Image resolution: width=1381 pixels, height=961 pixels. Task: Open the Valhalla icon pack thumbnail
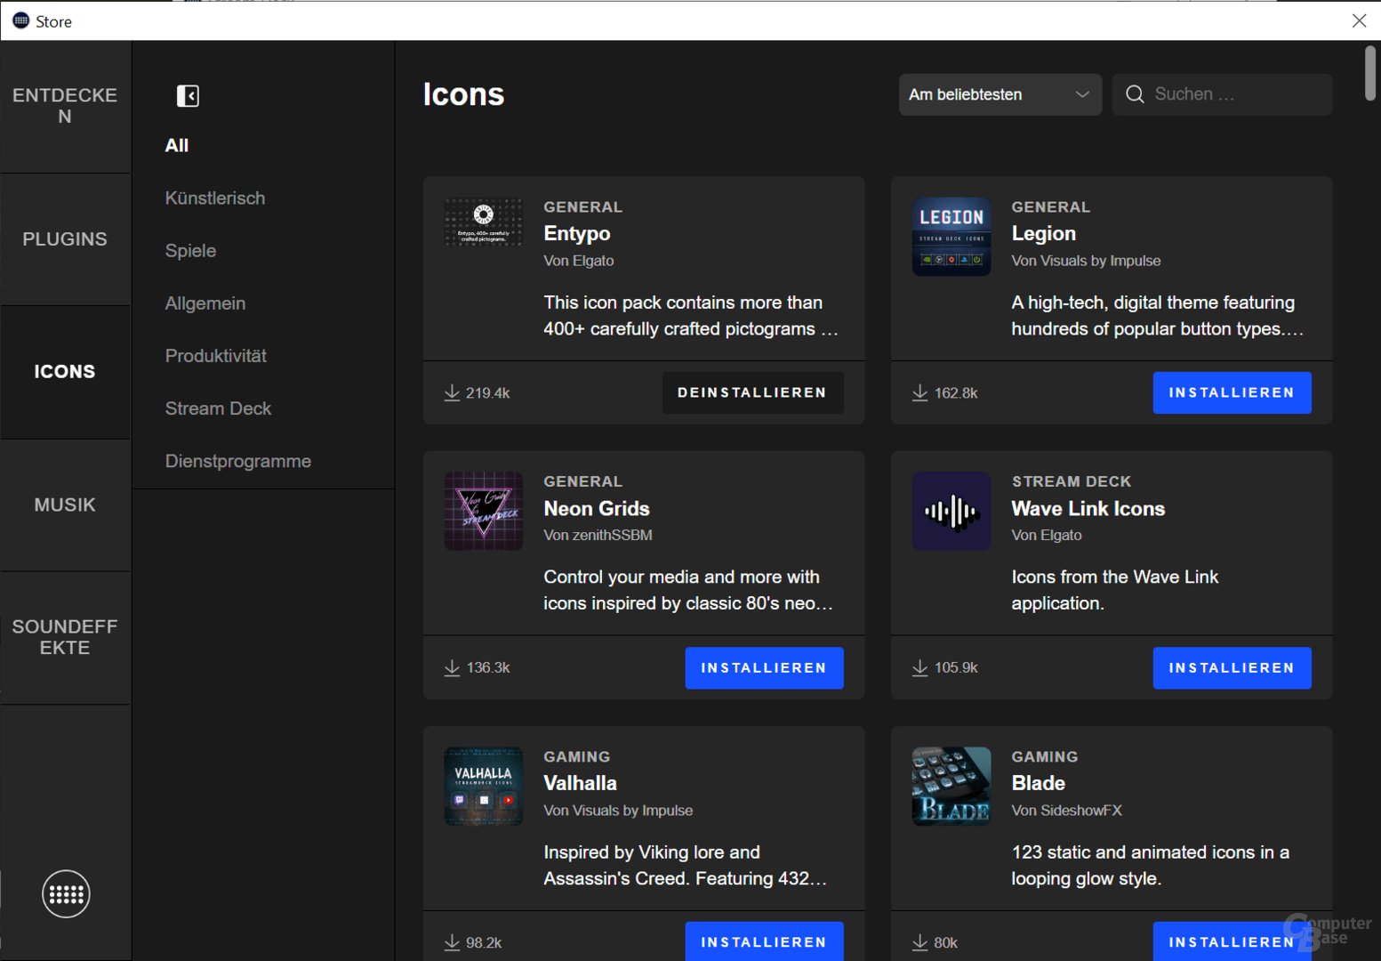click(x=484, y=786)
